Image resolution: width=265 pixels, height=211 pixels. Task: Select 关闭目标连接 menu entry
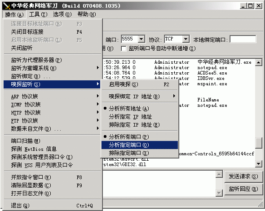click(x=52, y=32)
